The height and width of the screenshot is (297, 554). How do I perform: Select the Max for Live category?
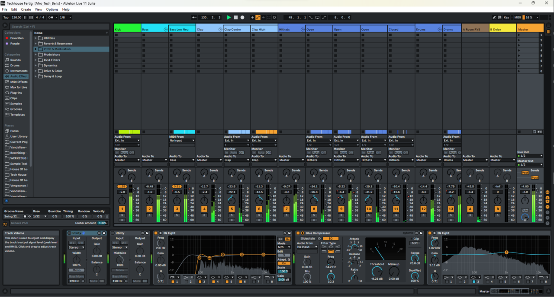(19, 87)
